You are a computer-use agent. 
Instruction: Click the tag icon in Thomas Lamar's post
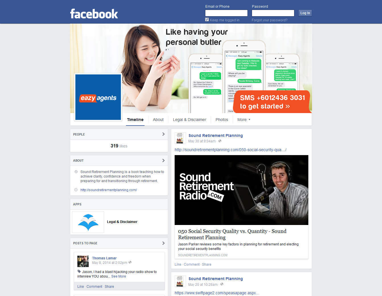(x=79, y=271)
